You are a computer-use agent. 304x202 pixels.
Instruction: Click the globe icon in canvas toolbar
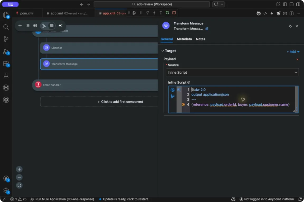[35, 26]
